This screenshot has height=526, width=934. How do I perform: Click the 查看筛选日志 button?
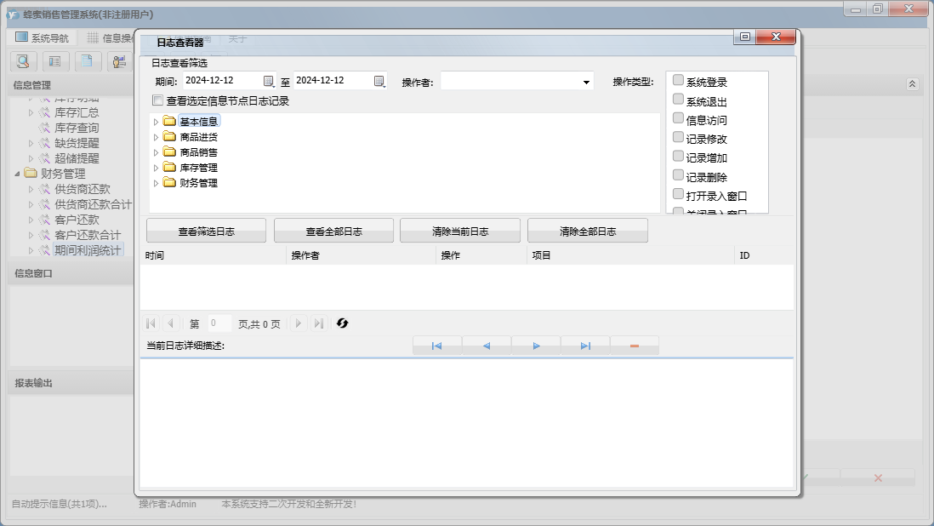click(206, 231)
